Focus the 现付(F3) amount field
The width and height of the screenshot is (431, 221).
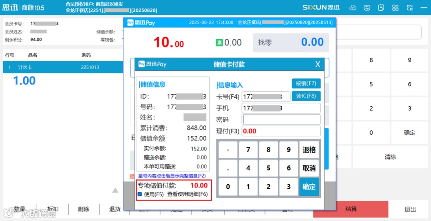(281, 131)
